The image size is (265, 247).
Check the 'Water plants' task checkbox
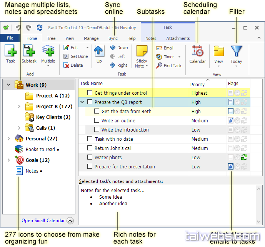(90, 157)
